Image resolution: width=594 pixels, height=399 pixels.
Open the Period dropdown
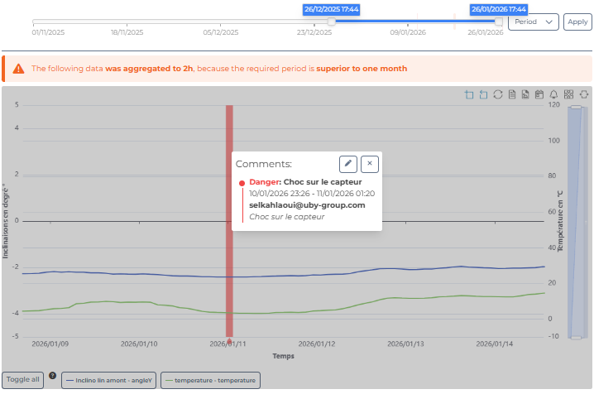tap(534, 22)
